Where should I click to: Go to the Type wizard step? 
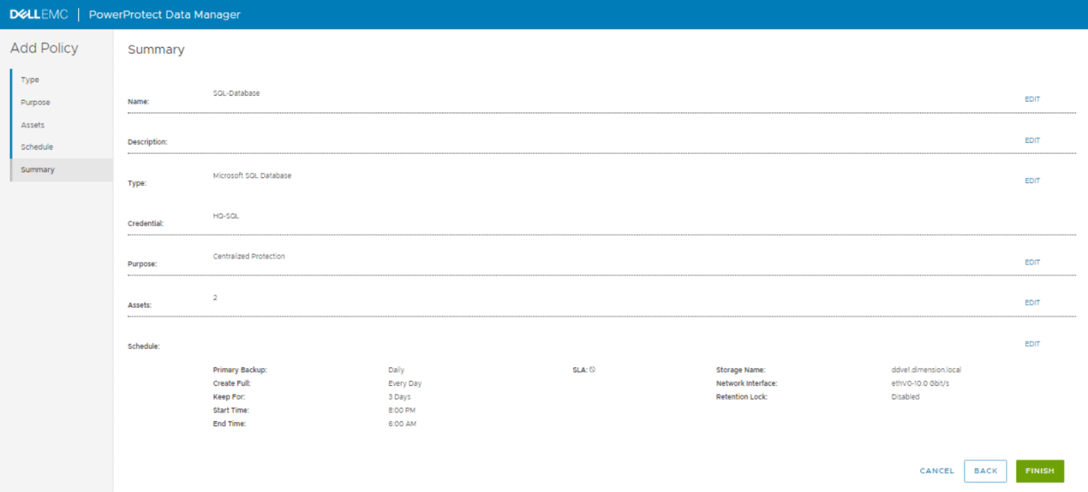pyautogui.click(x=30, y=80)
